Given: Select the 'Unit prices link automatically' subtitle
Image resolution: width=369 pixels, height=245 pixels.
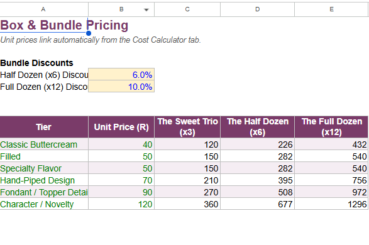Looking at the screenshot, I should 100,40.
